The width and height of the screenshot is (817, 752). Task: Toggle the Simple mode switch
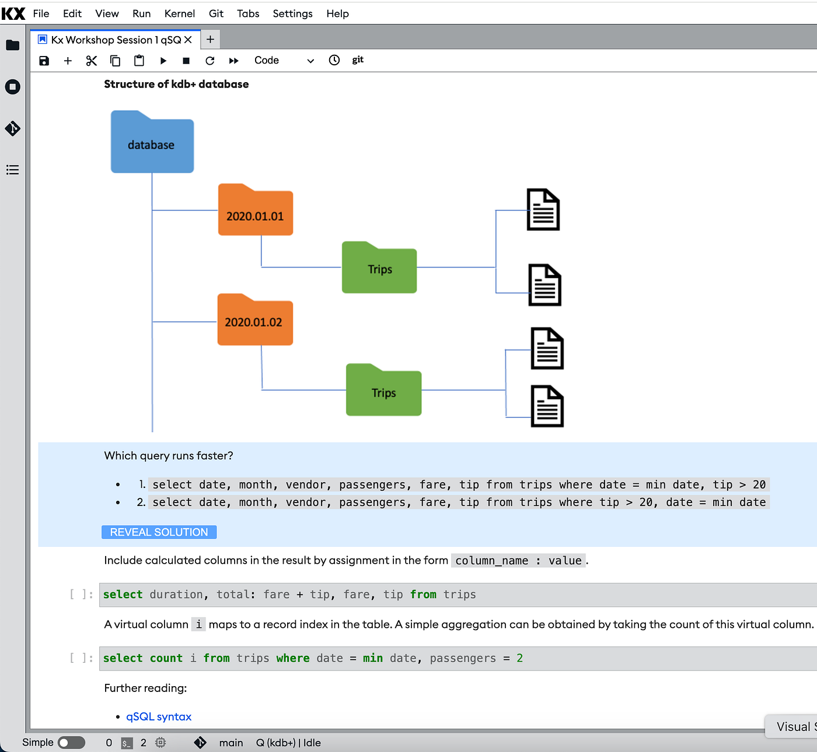pyautogui.click(x=72, y=742)
